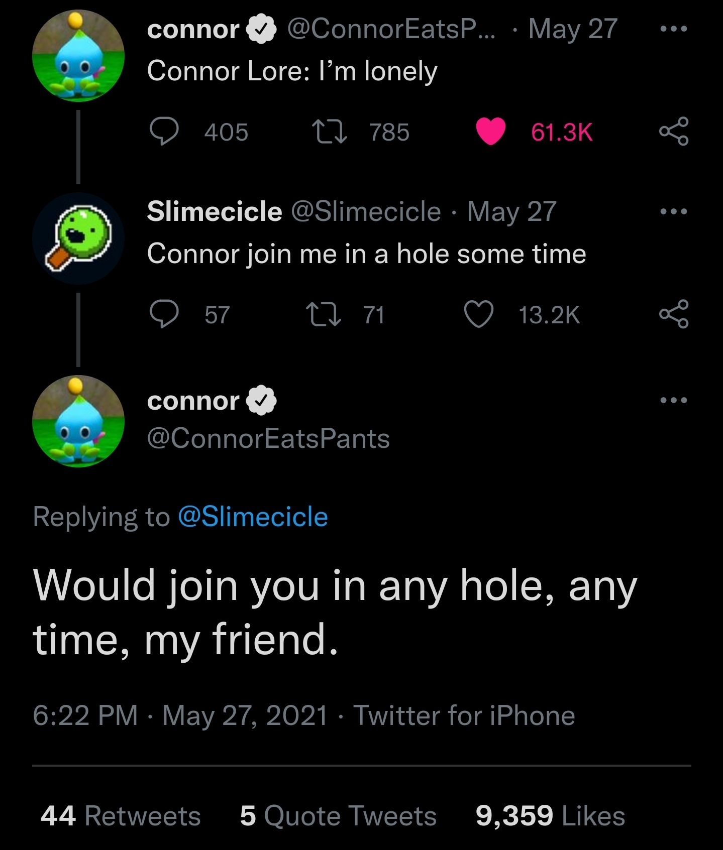Like Slimecicle's tweet with 13.2K likes

pos(478,314)
